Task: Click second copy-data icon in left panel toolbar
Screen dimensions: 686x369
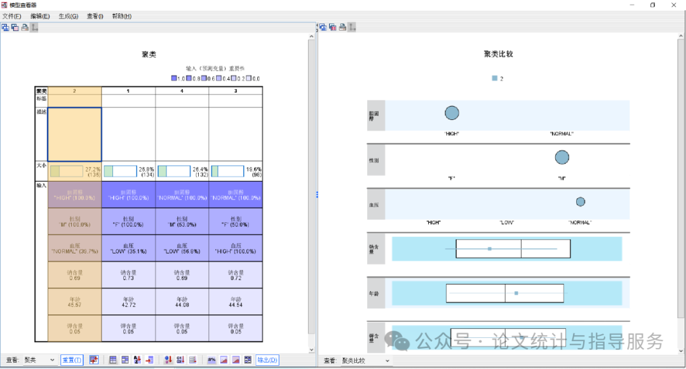Action: (x=15, y=27)
